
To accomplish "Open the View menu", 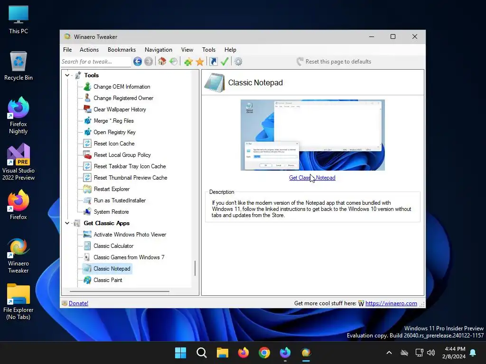I will 187,49.
